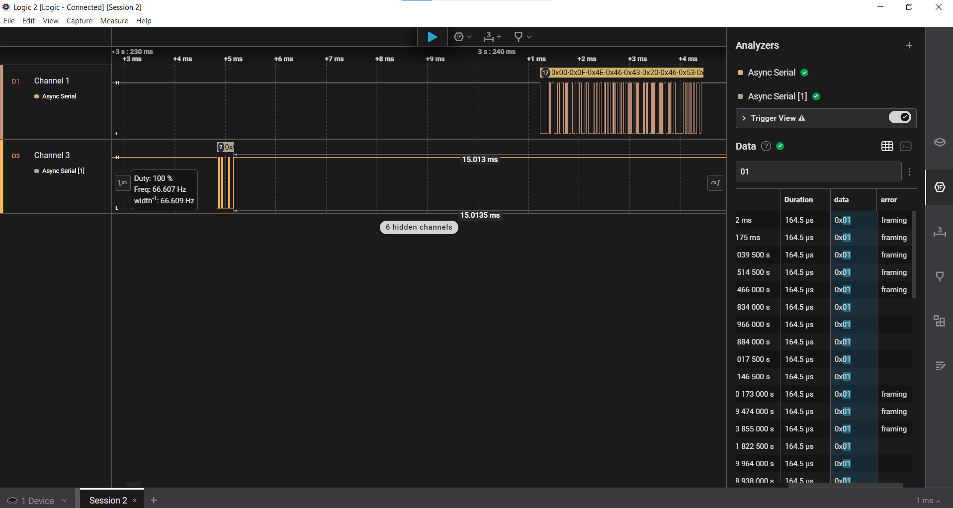Click the Channel 1 orange color strip
Image resolution: width=953 pixels, height=508 pixels.
tap(1, 102)
